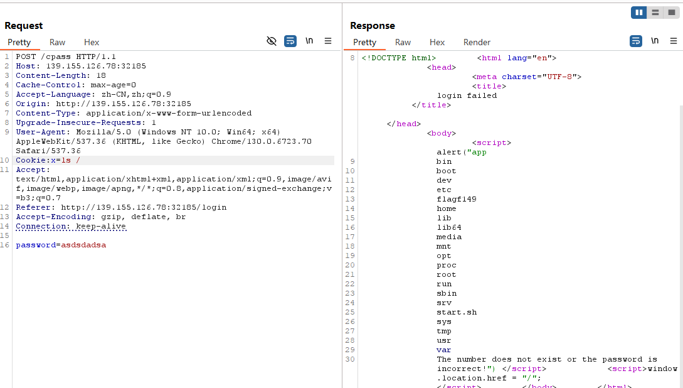Viewport: 683px width, 388px height.
Task: Click the Upgrade-Insecure-Requests header
Action: (85, 122)
